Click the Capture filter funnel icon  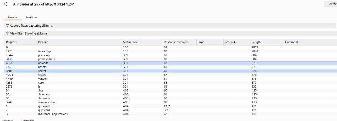(7, 26)
